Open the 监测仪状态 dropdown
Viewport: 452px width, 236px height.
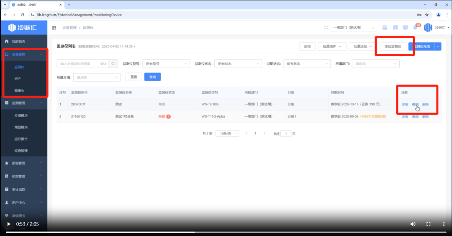(x=238, y=64)
